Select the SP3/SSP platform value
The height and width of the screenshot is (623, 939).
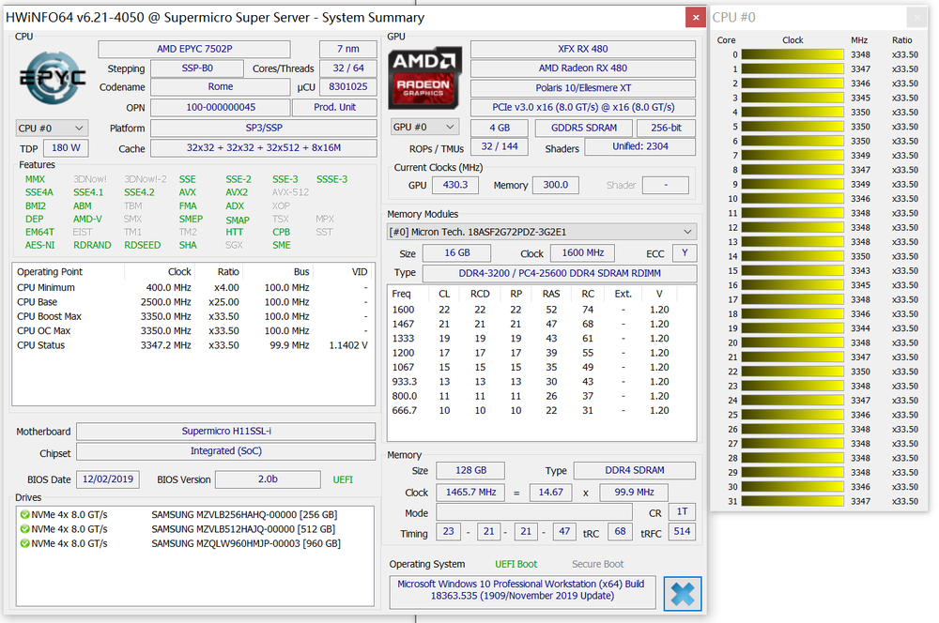click(x=264, y=128)
